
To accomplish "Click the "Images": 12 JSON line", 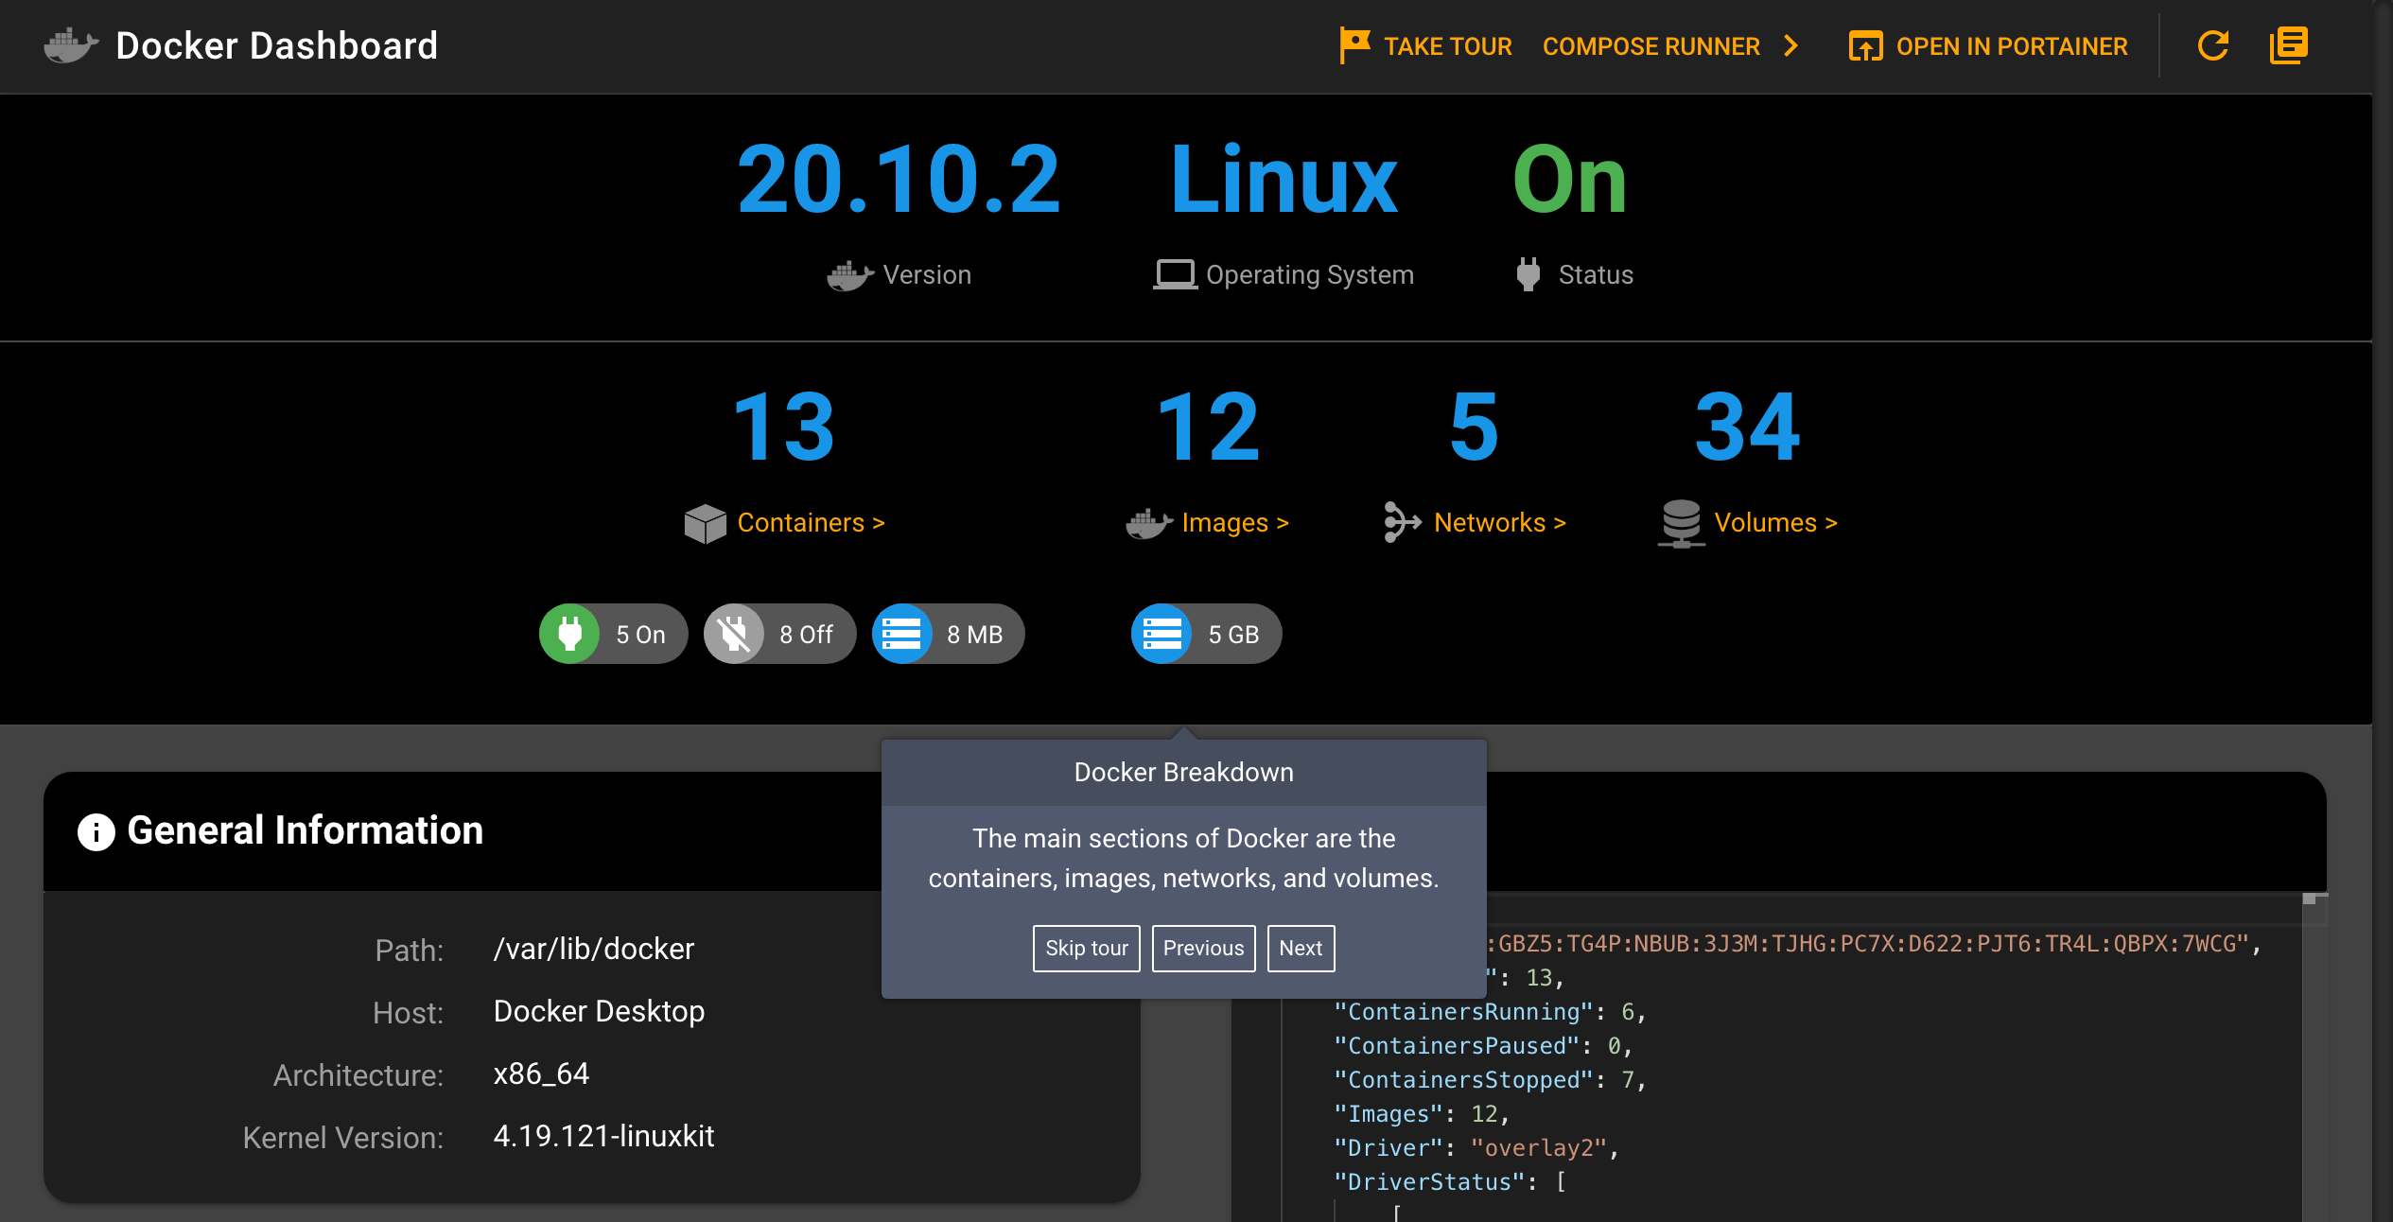I will click(x=1422, y=1113).
